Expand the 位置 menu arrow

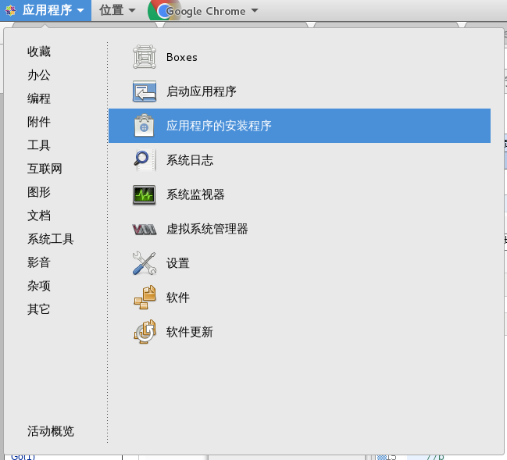coord(132,10)
